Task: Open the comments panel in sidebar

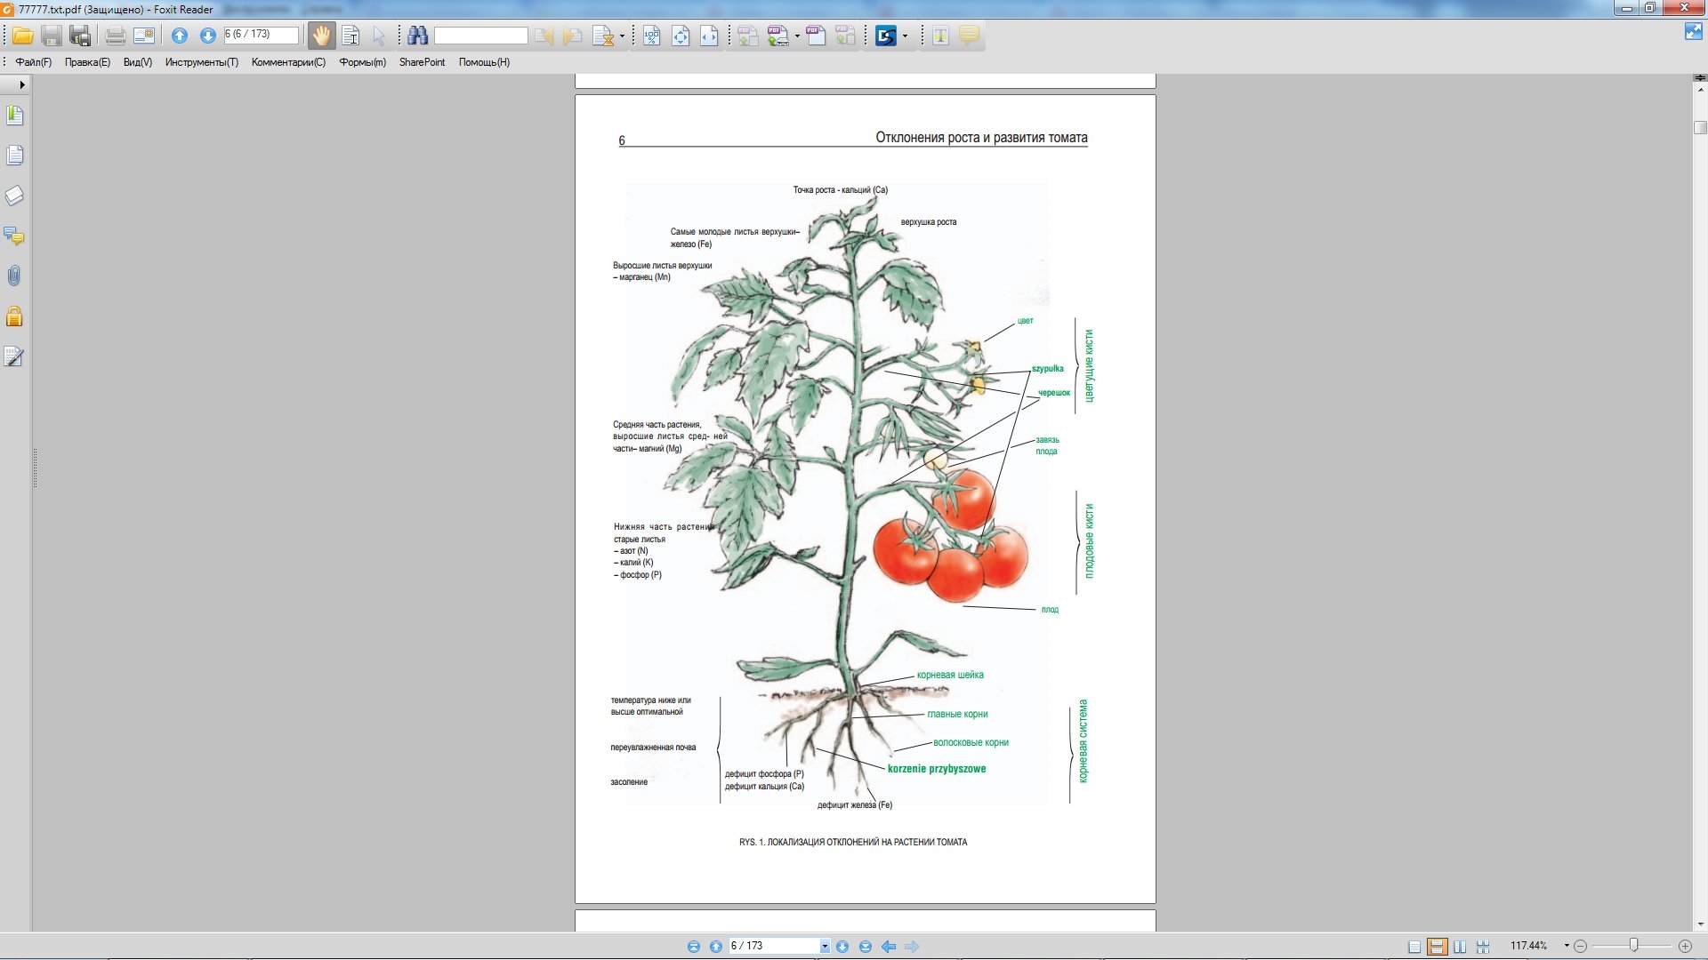Action: (x=14, y=236)
